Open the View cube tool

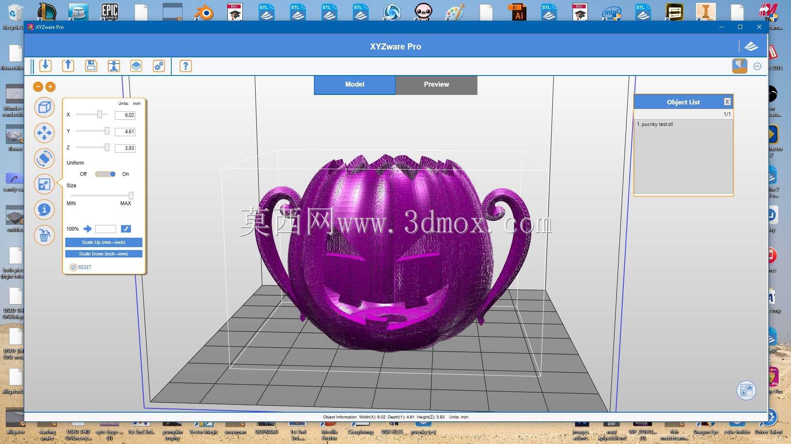(x=44, y=108)
